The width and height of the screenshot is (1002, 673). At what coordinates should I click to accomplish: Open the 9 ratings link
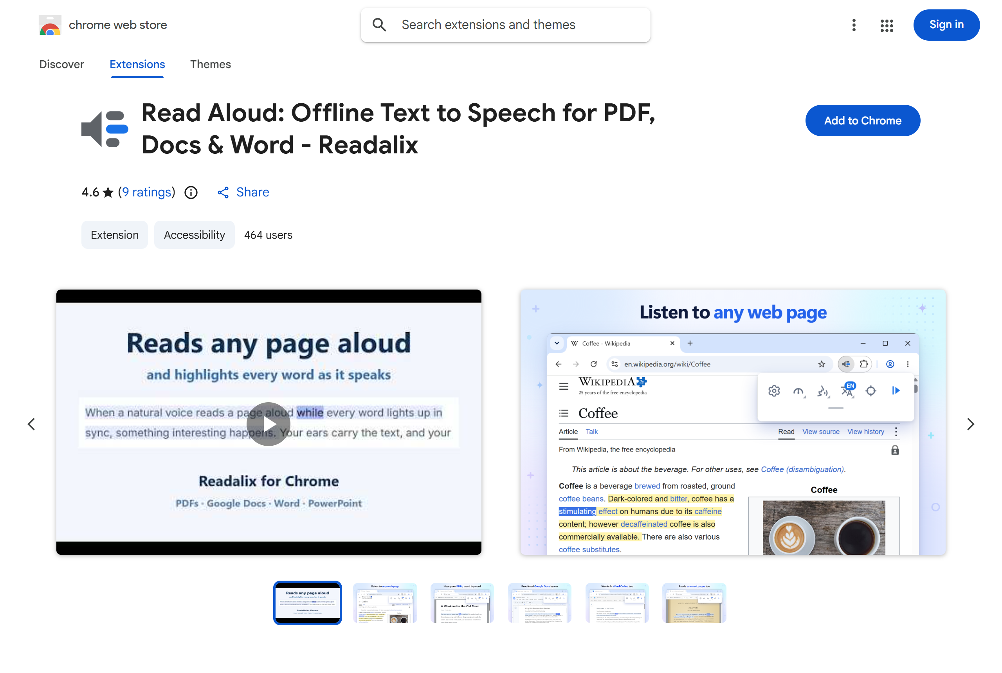(146, 192)
